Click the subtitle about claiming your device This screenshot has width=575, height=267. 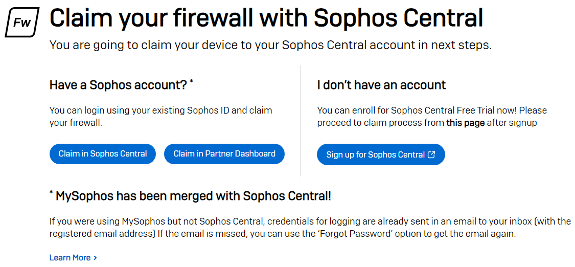270,45
